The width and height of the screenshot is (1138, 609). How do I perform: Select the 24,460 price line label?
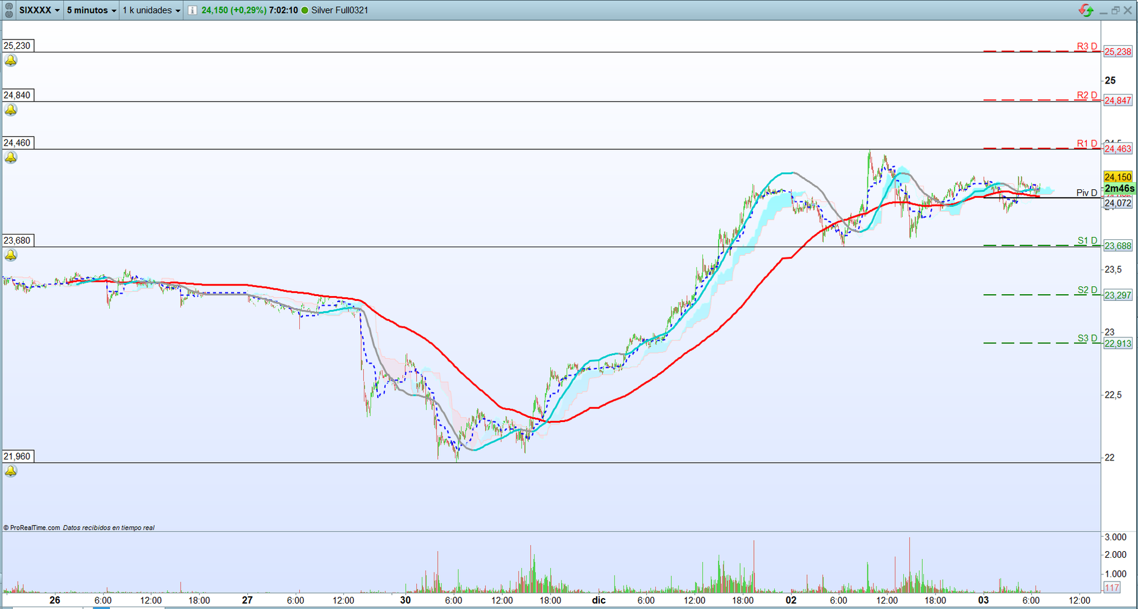point(18,143)
